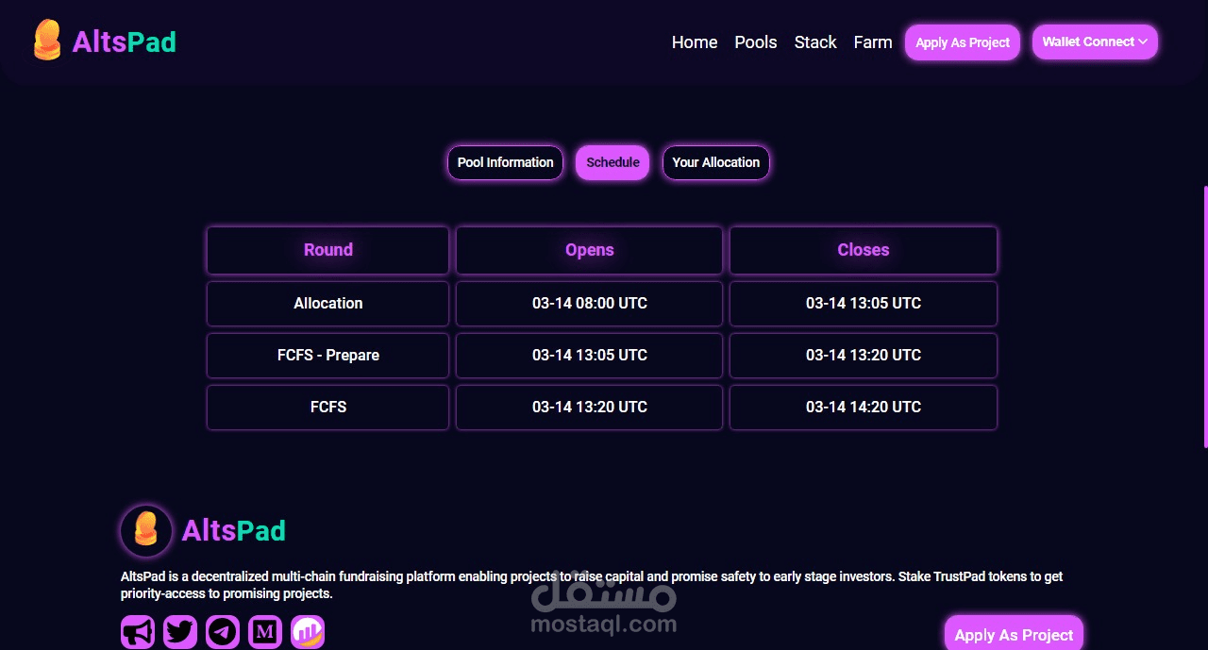This screenshot has height=650, width=1208.
Task: Select the FCFS - Prepare round cell
Action: click(x=328, y=356)
